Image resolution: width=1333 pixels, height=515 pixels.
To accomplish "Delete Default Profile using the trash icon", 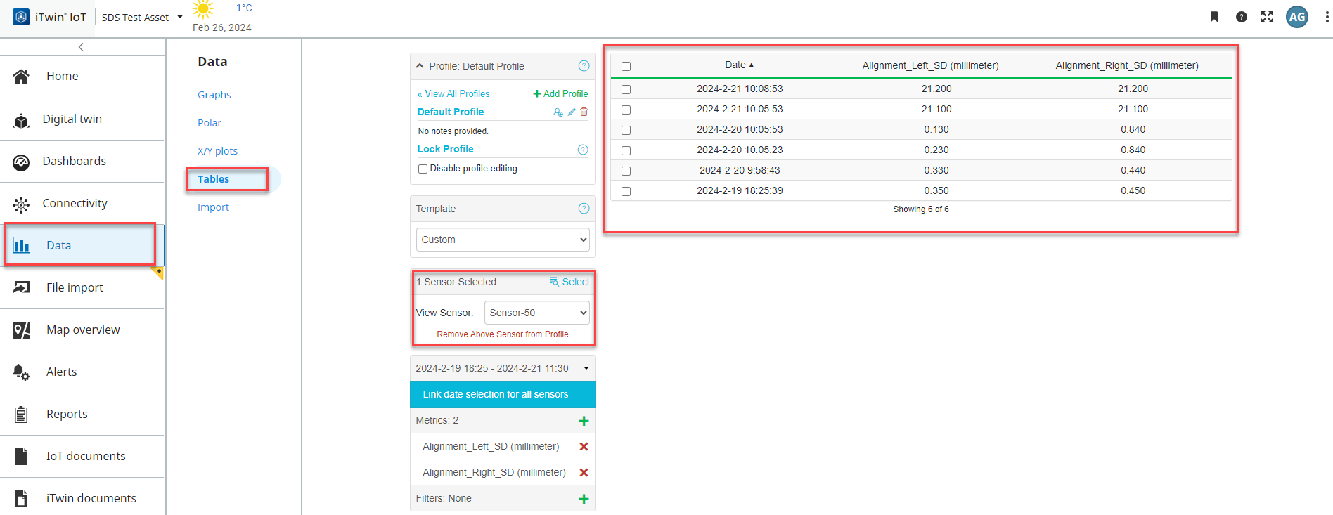I will (x=584, y=112).
